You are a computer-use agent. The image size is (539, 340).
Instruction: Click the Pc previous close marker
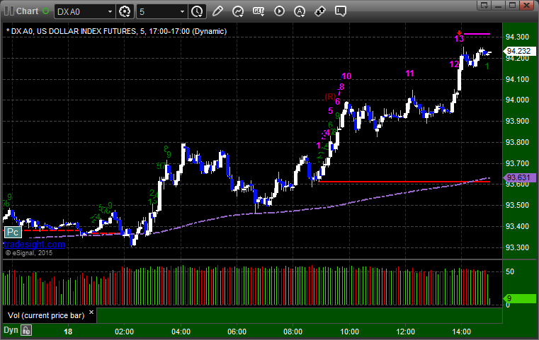(x=13, y=233)
